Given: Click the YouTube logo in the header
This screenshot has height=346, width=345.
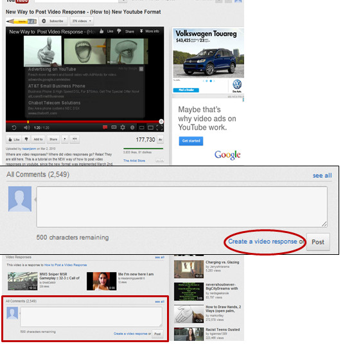Looking at the screenshot, I should pos(17,1).
